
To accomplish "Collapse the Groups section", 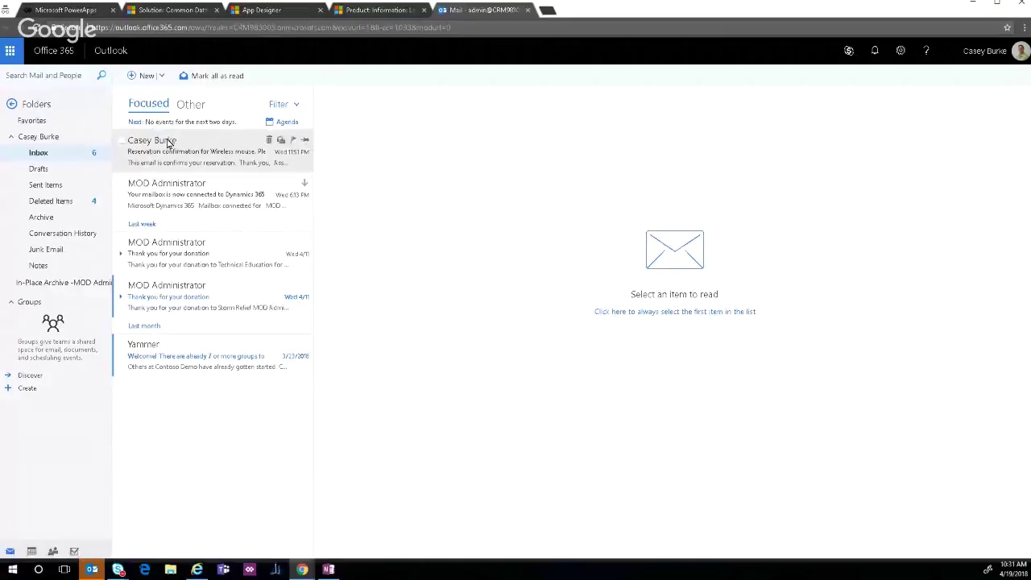I will tap(11, 302).
